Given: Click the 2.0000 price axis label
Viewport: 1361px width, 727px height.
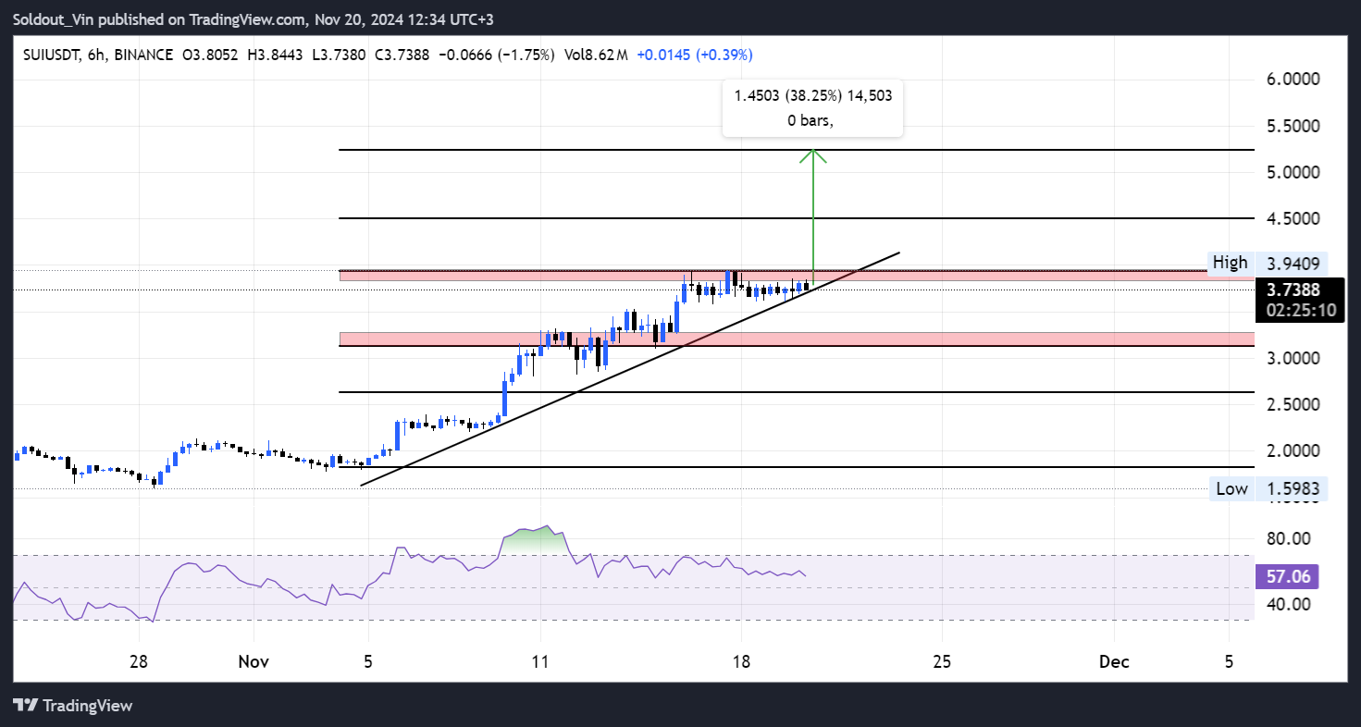Looking at the screenshot, I should point(1293,450).
